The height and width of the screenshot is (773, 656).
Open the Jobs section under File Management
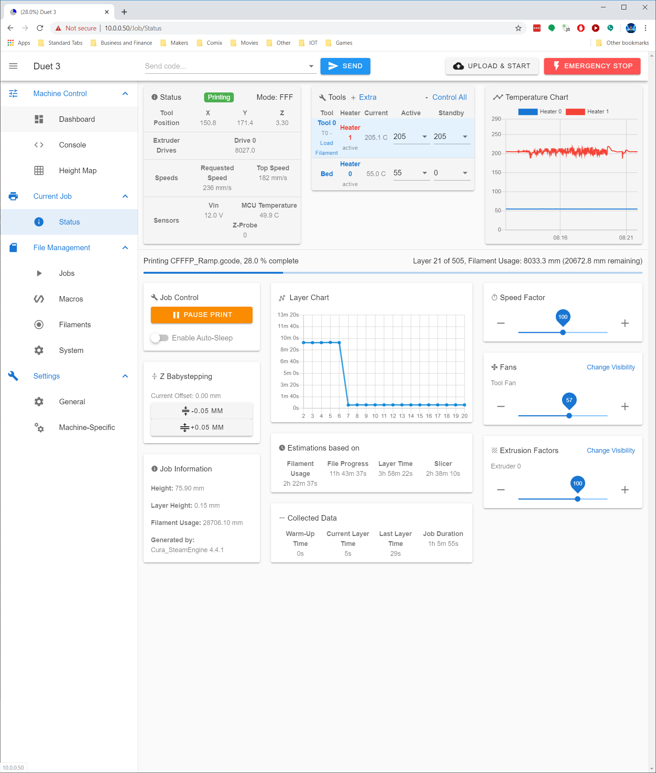[39, 273]
